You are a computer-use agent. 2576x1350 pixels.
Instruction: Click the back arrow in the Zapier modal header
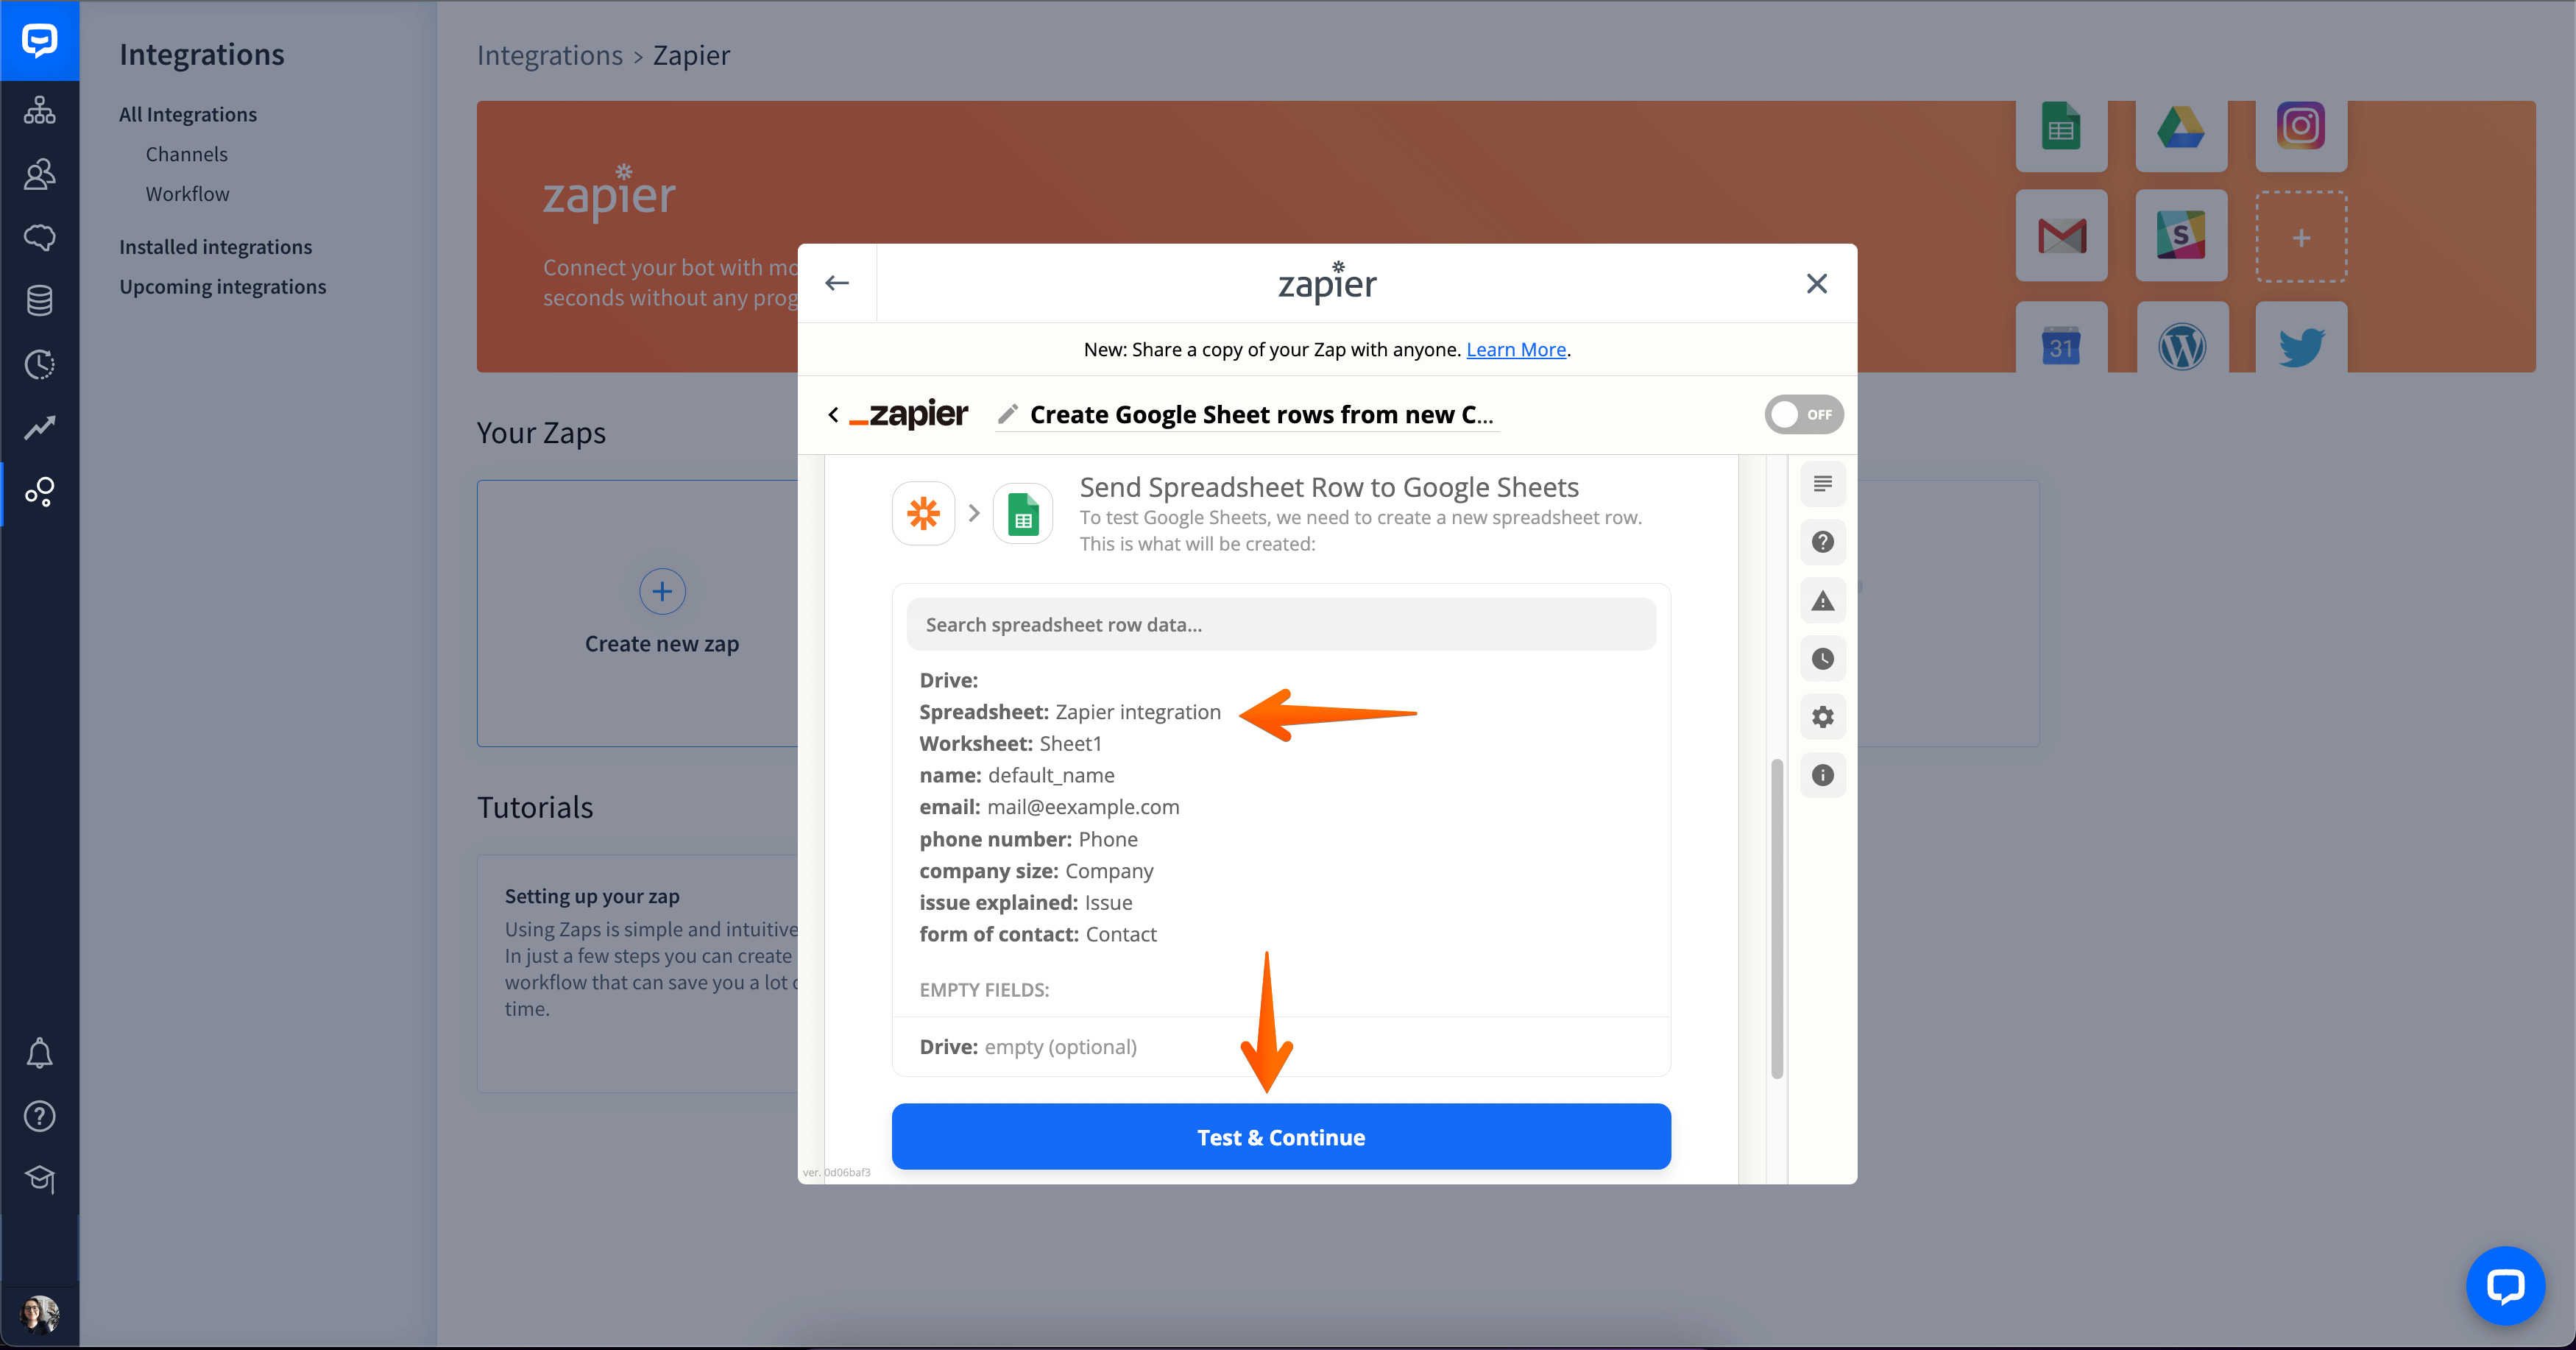click(x=837, y=283)
